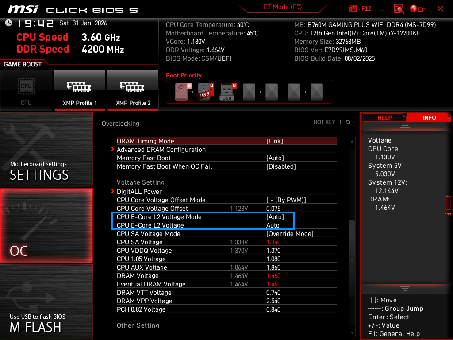Change language via the En globe icon

coord(418,9)
